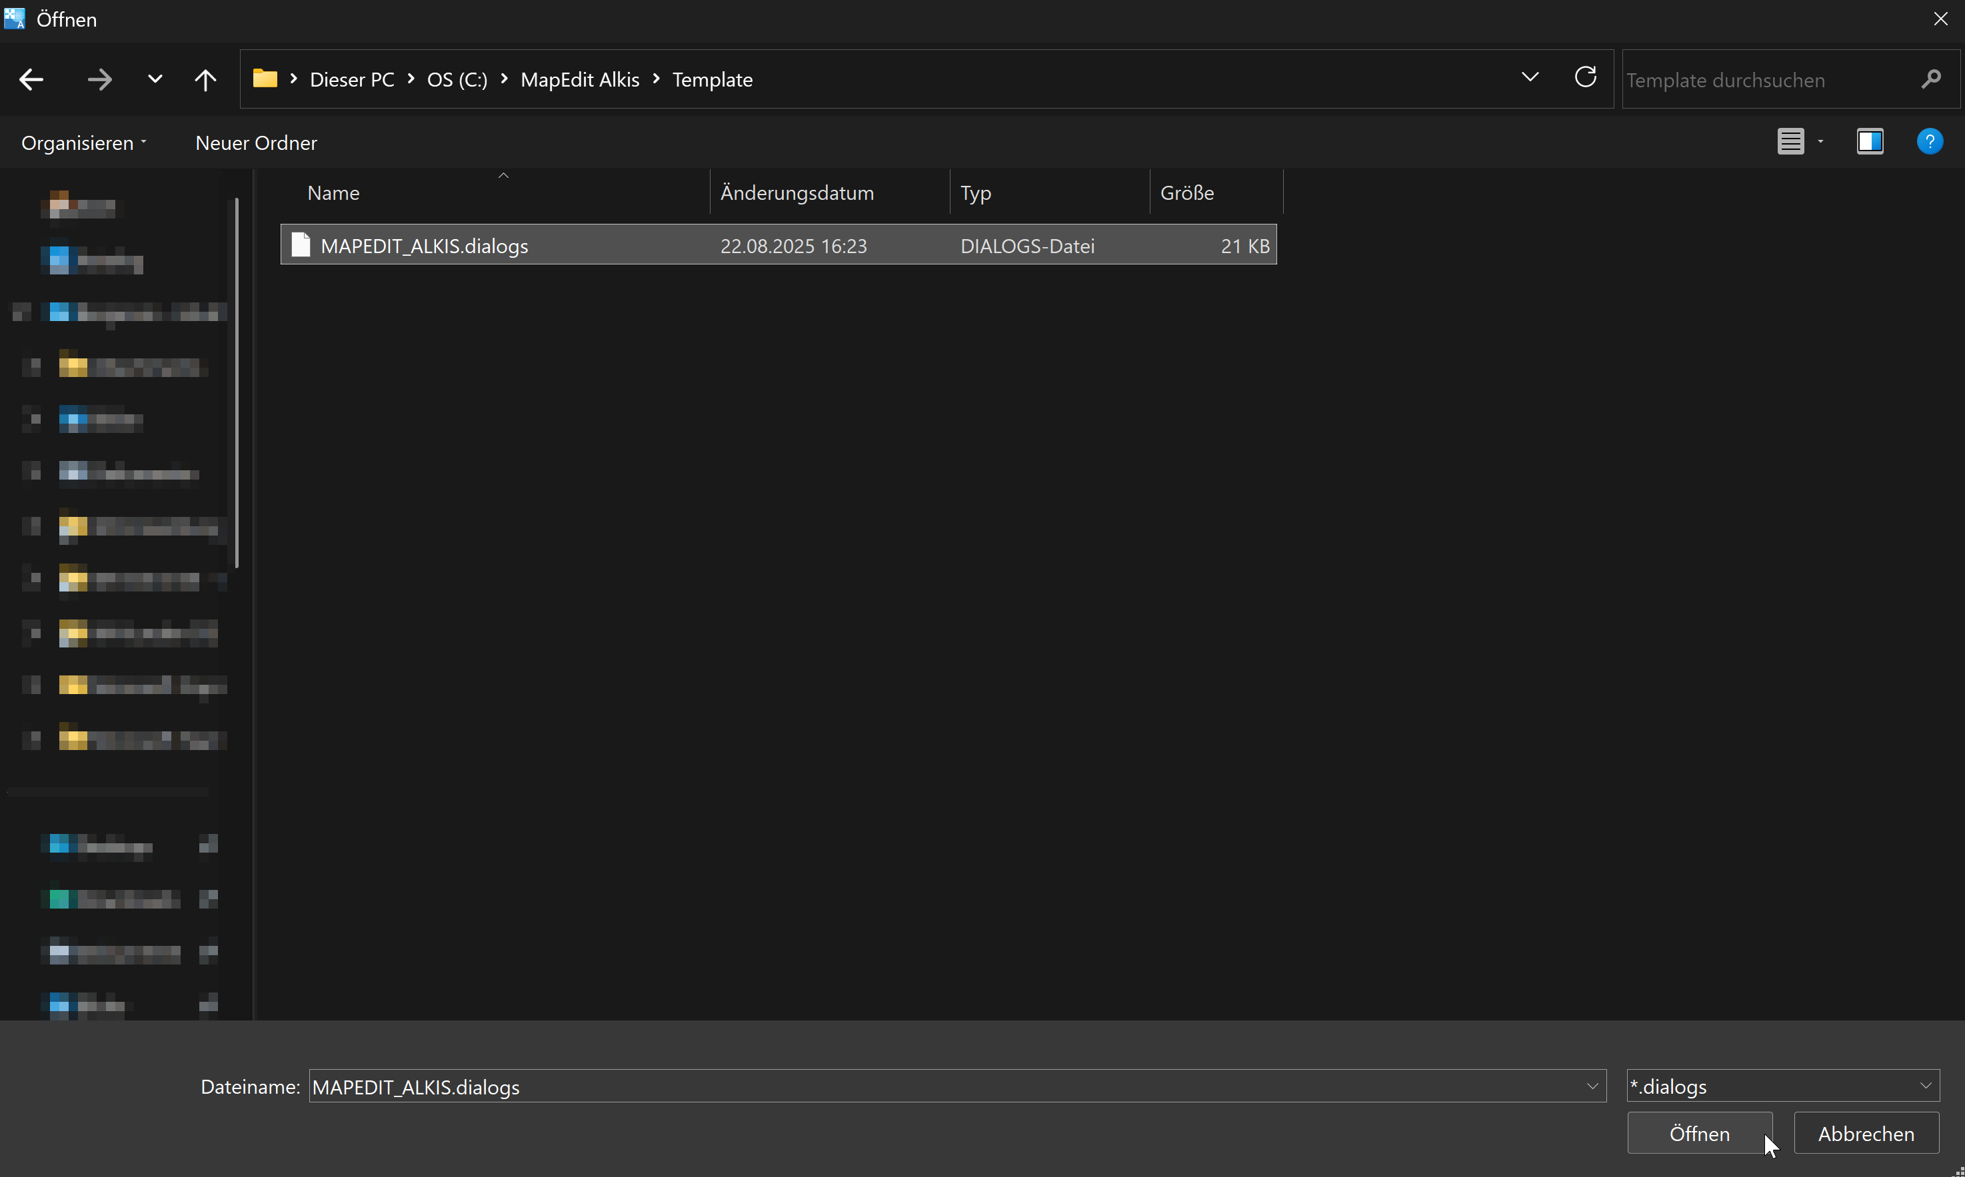Expand the address bar history dropdown
The image size is (1965, 1177).
(x=1530, y=78)
